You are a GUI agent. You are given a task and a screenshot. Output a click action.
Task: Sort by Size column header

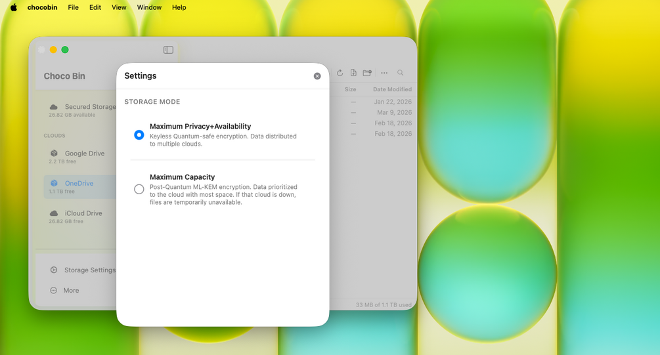tap(350, 89)
